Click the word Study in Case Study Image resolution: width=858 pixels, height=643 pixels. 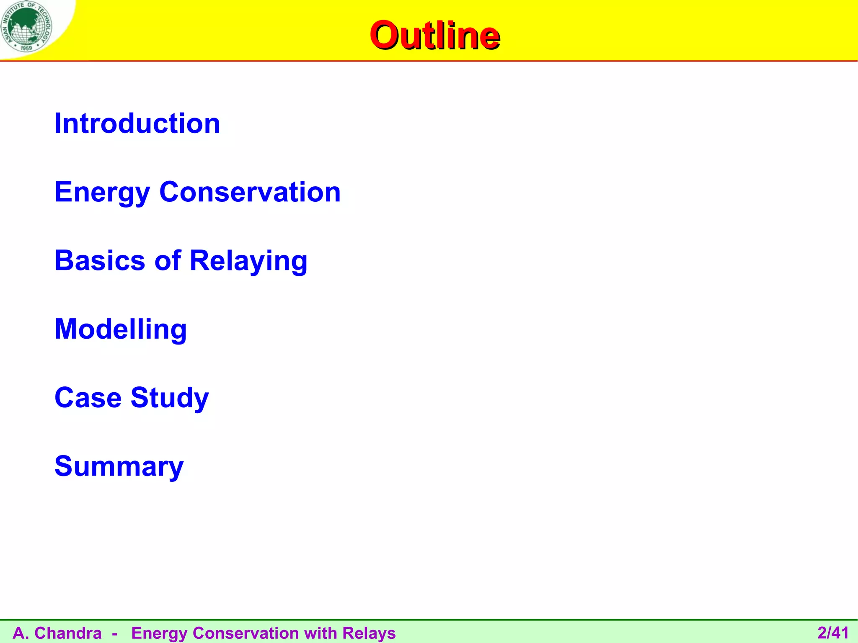(169, 398)
